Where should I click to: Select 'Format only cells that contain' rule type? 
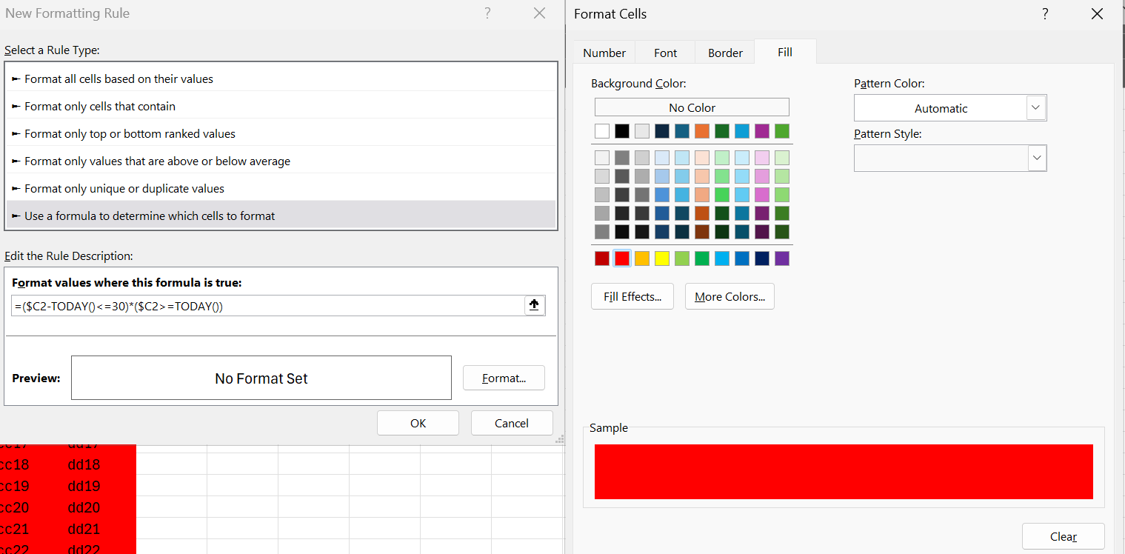[x=281, y=106]
